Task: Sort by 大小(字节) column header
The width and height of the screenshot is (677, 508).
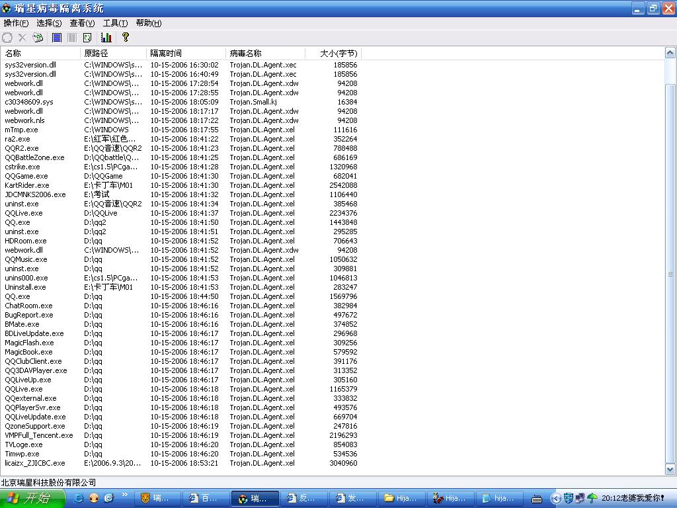Action: point(333,53)
